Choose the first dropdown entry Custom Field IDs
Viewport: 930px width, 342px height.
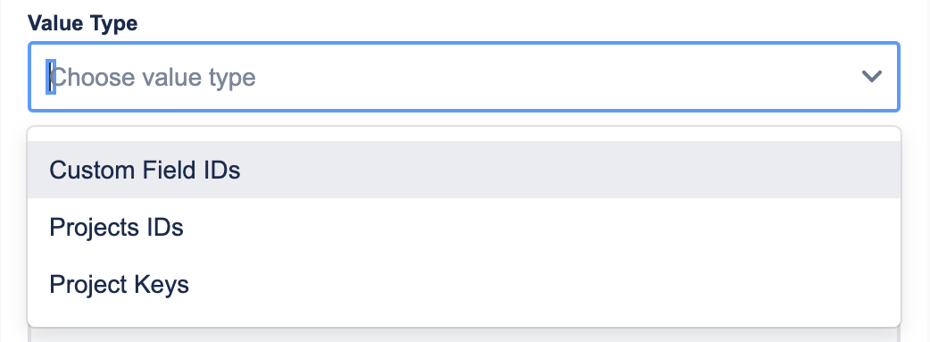[464, 170]
